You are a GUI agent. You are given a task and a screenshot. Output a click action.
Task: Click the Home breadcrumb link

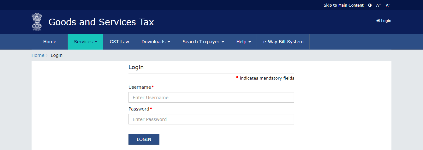pos(38,55)
